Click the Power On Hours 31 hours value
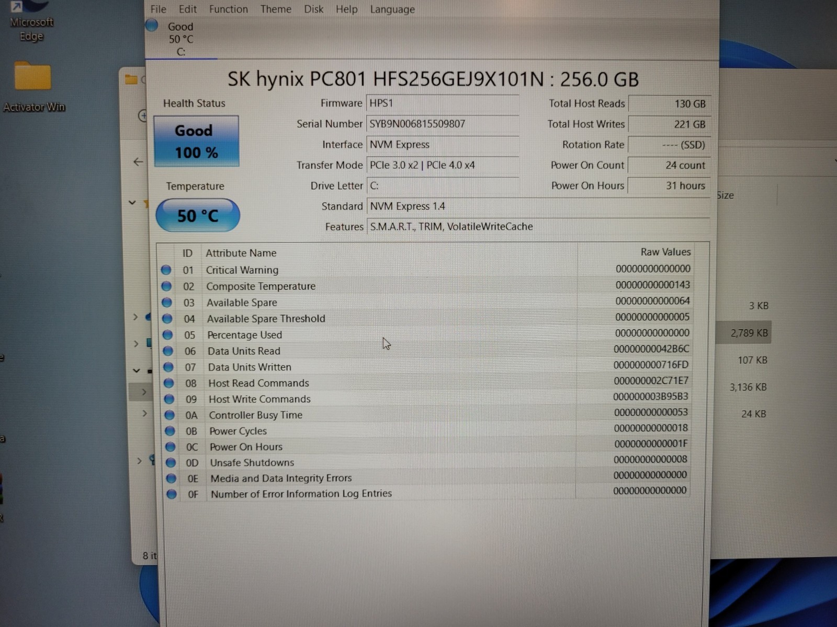837x627 pixels. 669,185
